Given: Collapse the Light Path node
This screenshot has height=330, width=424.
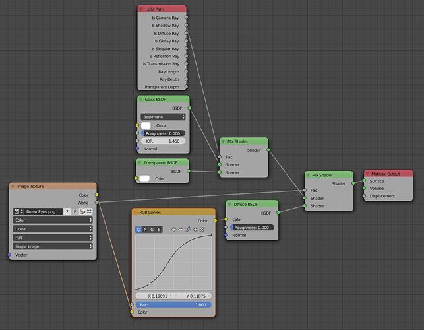Looking at the screenshot, I should 141,9.
